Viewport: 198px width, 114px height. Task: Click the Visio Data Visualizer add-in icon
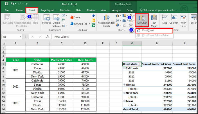(x=93, y=16)
